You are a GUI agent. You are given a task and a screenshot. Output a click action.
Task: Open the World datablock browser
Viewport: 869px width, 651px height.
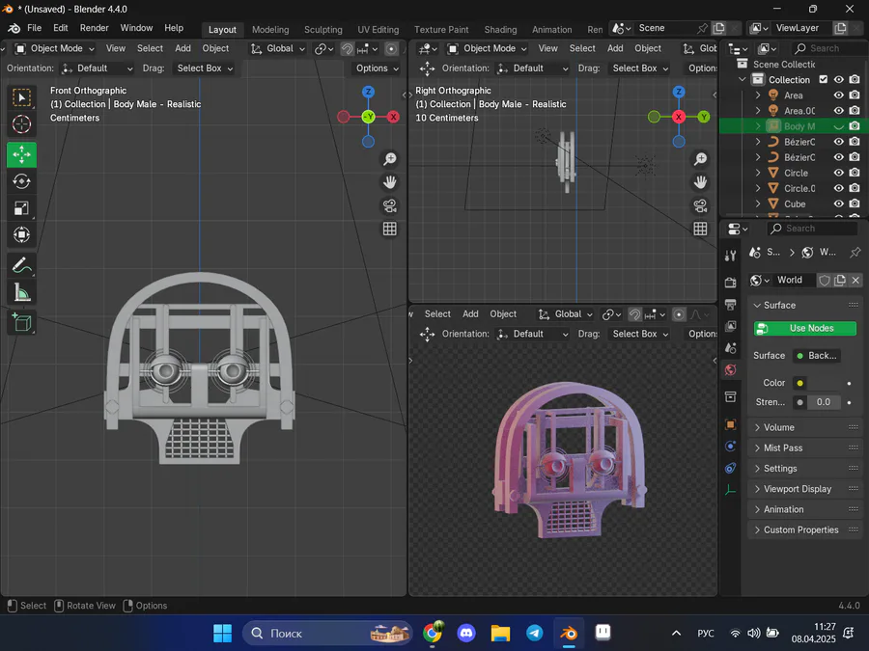(759, 280)
